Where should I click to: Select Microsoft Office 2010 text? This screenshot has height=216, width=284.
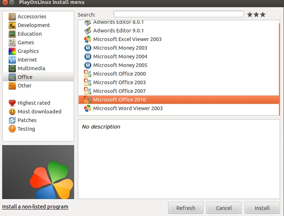pos(120,100)
